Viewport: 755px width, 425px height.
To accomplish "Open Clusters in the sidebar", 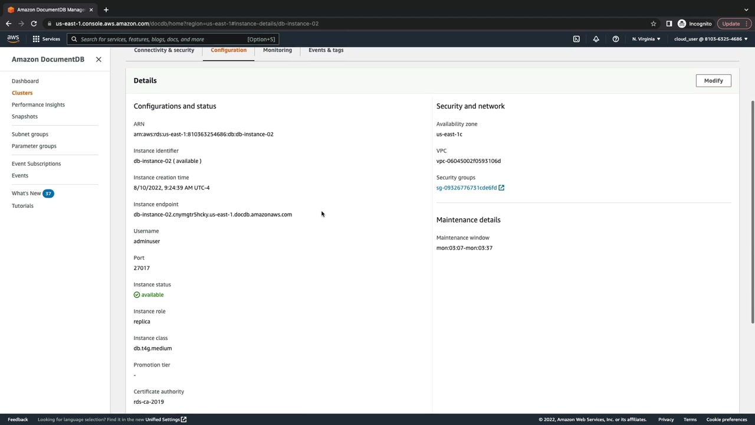I will pyautogui.click(x=22, y=93).
